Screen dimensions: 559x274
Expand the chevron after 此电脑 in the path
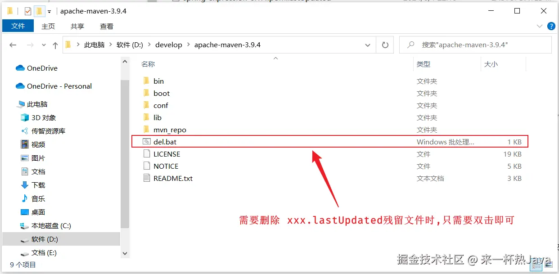tap(111, 45)
